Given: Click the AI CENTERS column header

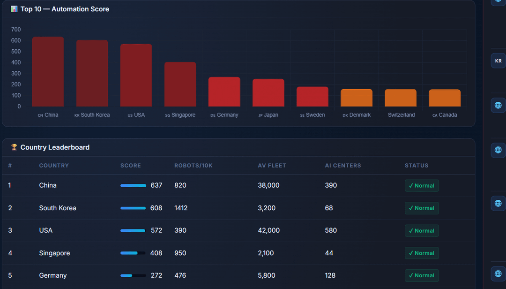Looking at the screenshot, I should (x=343, y=166).
